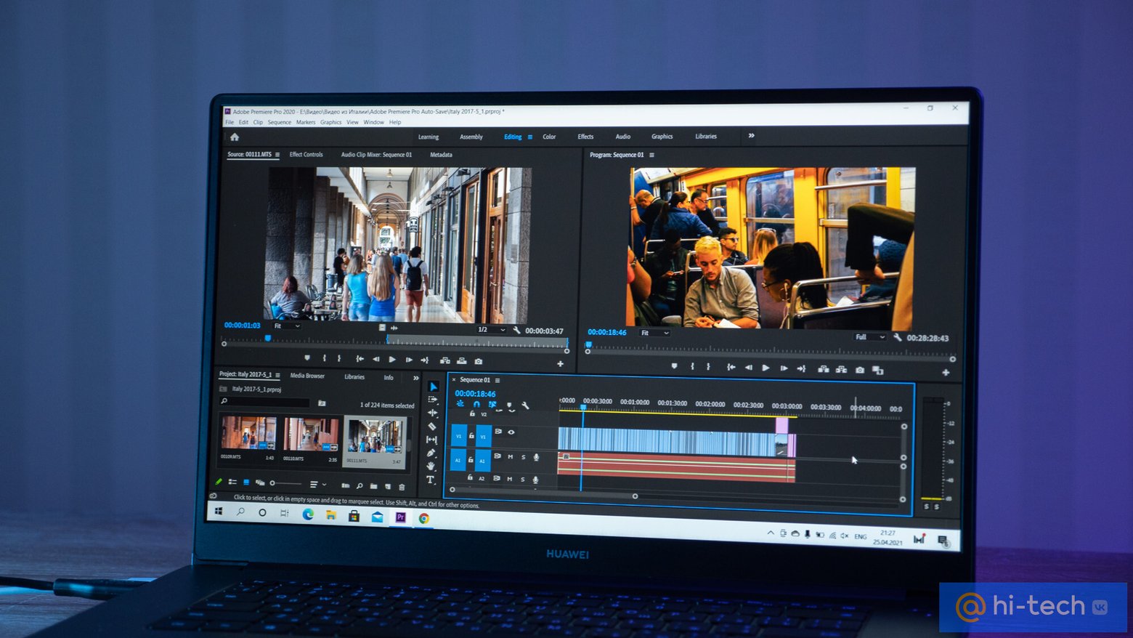The height and width of the screenshot is (638, 1133).
Task: Click the Home icon
Action: click(235, 137)
